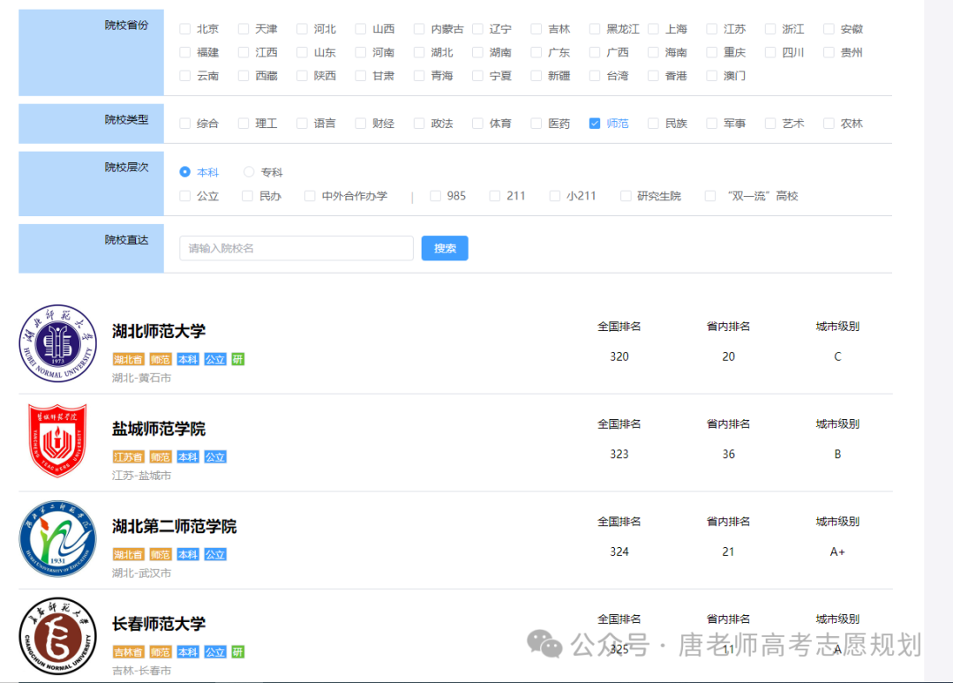Open the 长春师范大学 title link
Screen dimensions: 953x683
click(x=159, y=624)
